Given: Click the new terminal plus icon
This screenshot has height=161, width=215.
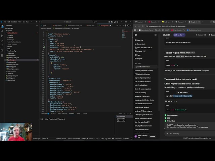Looking at the screenshot, I should click(x=120, y=114).
